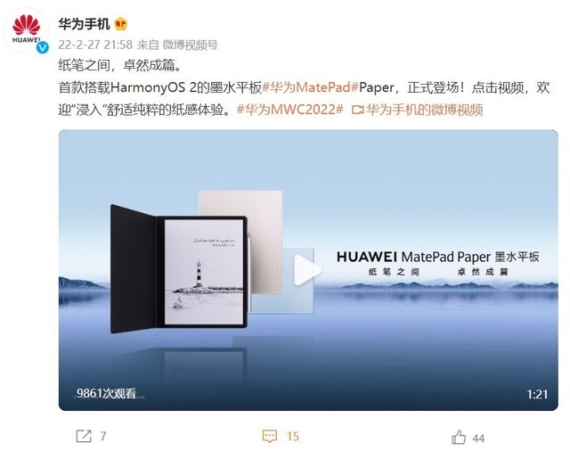
Task: Click the blue verified badge on avatar
Action: 43,47
